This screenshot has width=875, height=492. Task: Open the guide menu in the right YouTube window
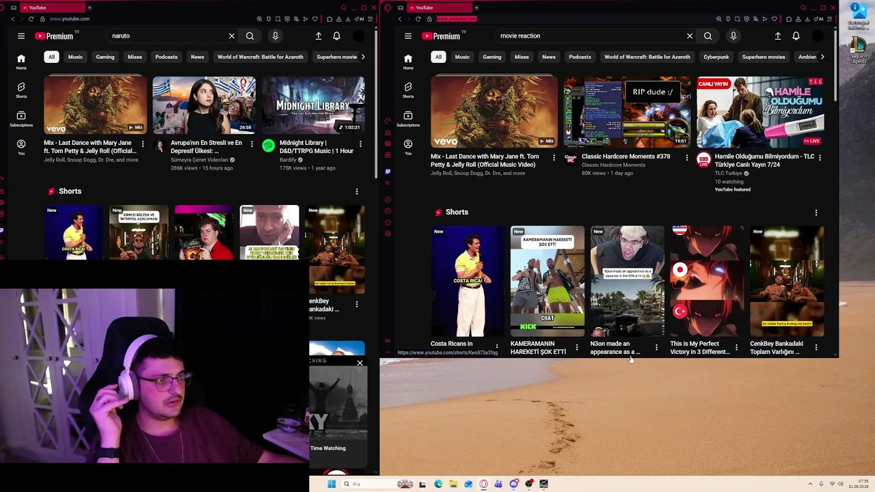click(408, 36)
